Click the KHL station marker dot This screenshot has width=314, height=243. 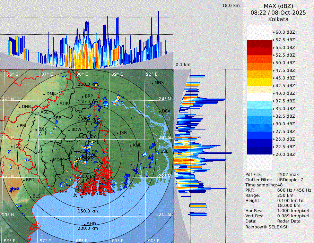[131, 145]
